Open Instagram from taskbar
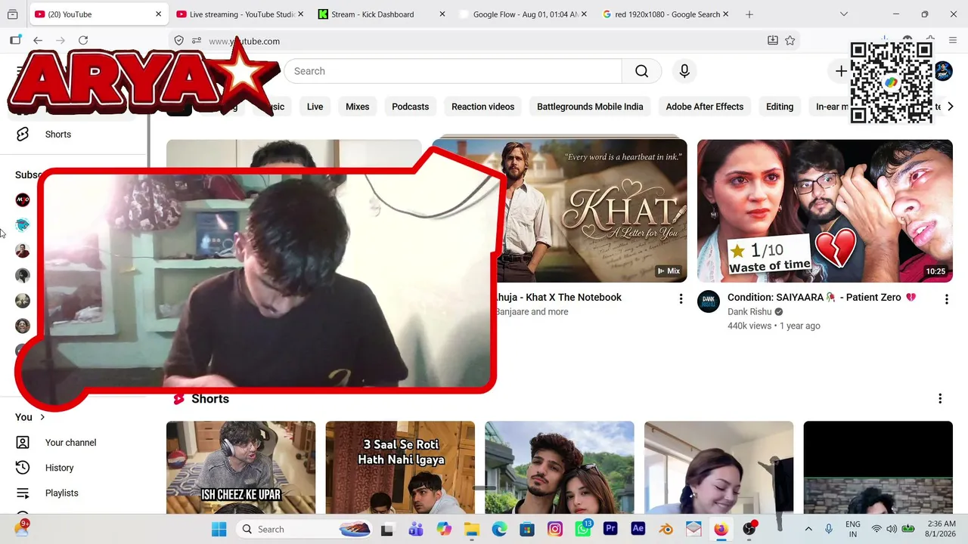Screen dimensions: 968x544 [x=555, y=529]
